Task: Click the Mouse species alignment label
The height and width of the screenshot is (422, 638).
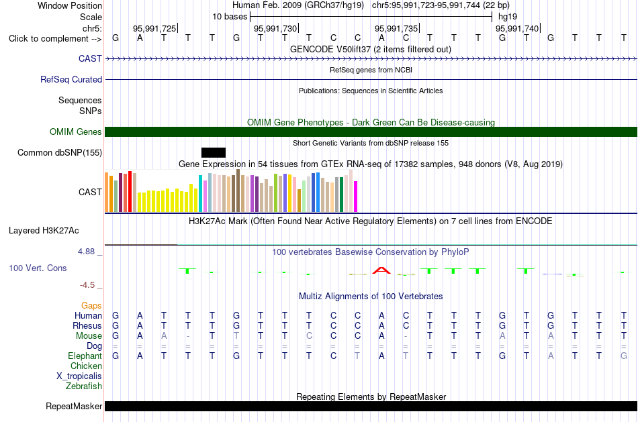Action: pyautogui.click(x=89, y=336)
